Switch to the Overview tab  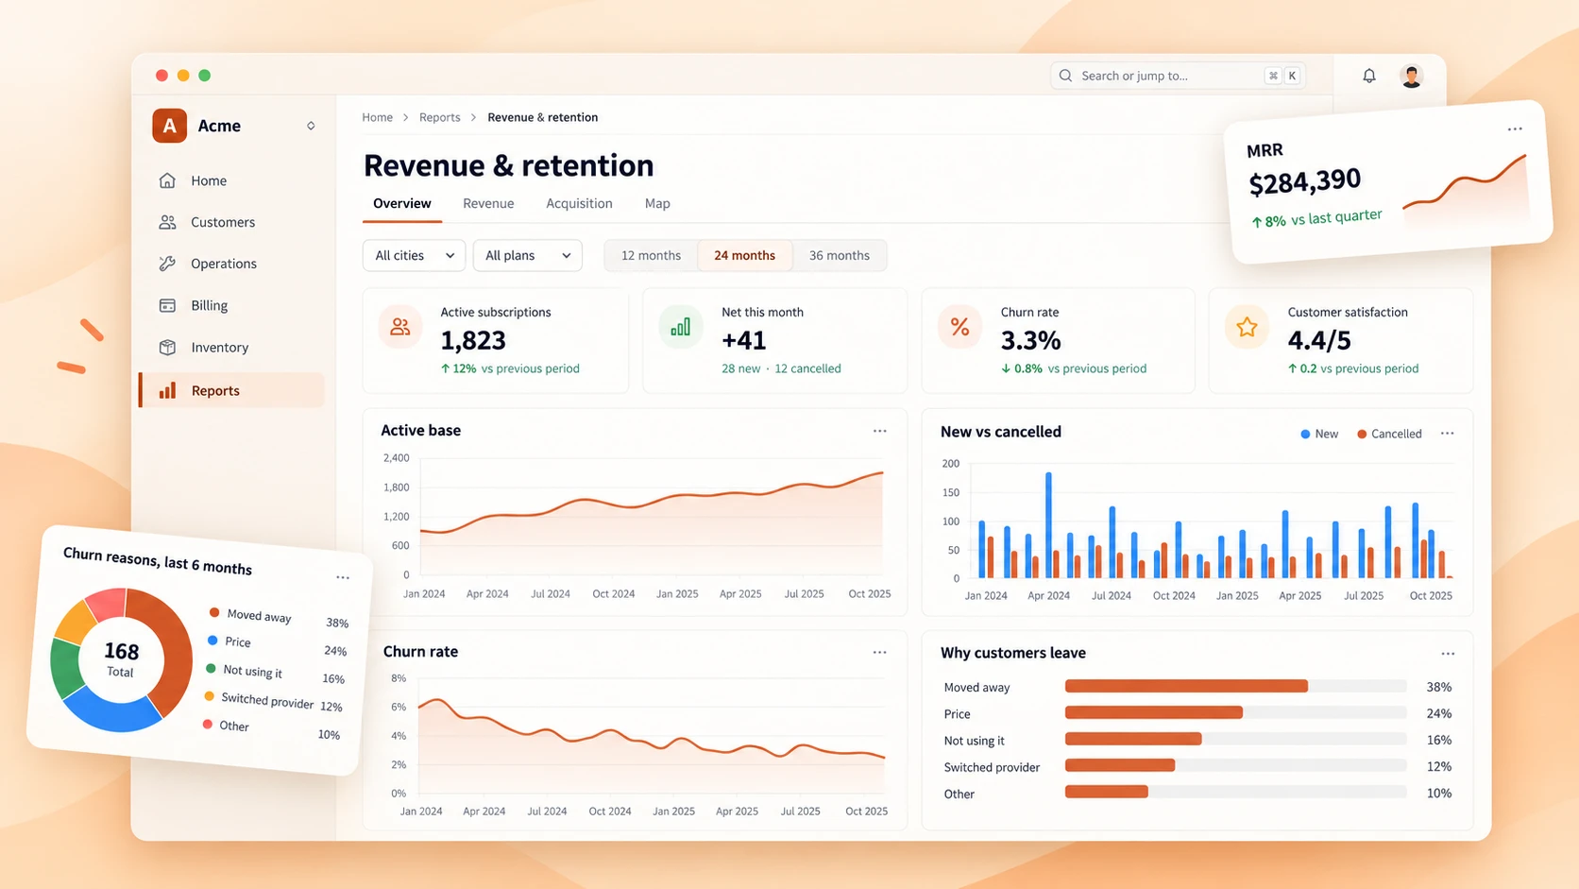click(x=402, y=204)
